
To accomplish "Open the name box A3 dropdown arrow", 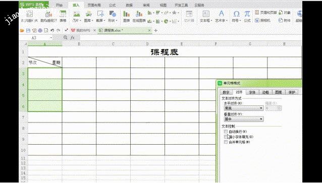I will [x=51, y=38].
